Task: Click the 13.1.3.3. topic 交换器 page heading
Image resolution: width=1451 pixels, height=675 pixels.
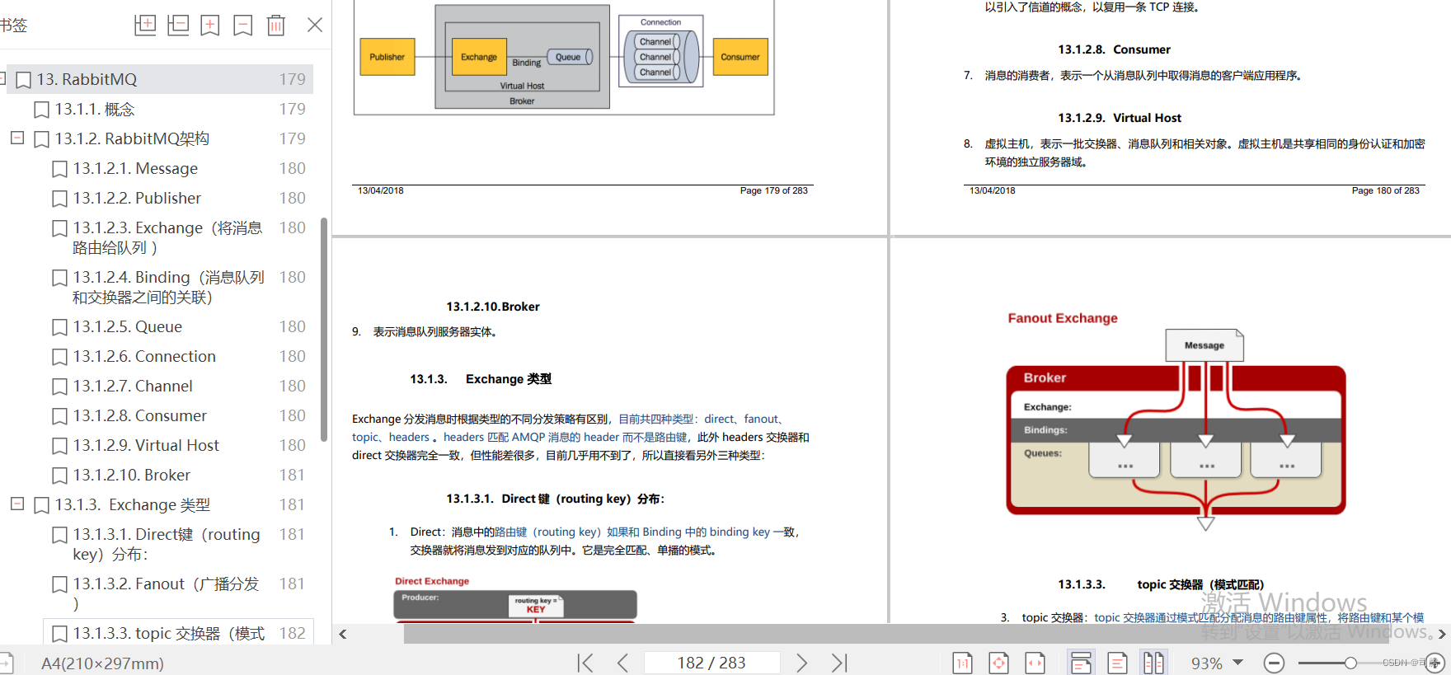Action: pos(1161,584)
